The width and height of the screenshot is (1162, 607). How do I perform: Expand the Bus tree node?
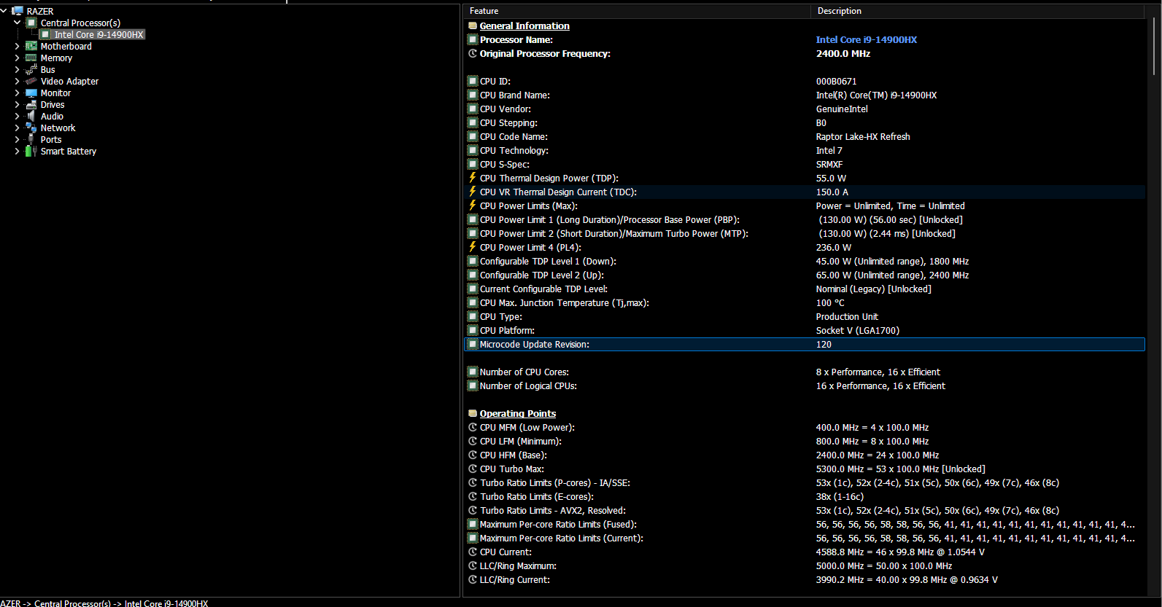[18, 69]
